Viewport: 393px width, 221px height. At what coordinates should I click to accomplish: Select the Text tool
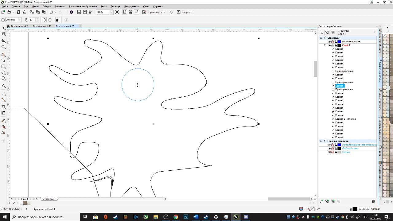coord(3,86)
